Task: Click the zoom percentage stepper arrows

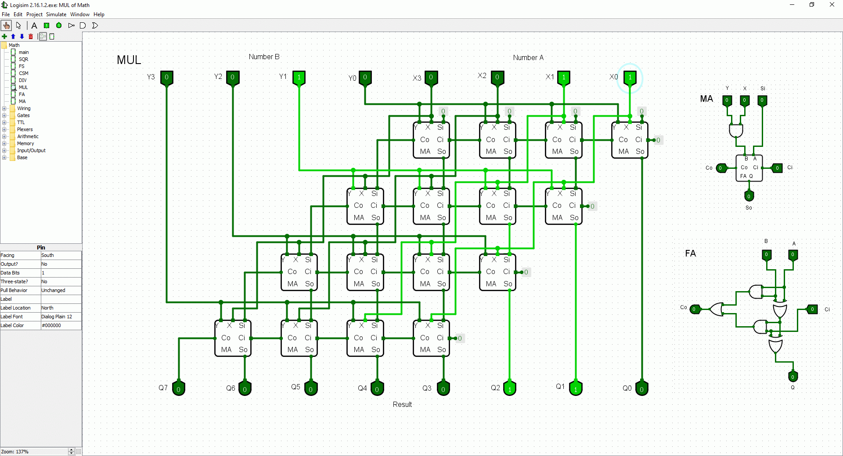Action: (x=71, y=451)
